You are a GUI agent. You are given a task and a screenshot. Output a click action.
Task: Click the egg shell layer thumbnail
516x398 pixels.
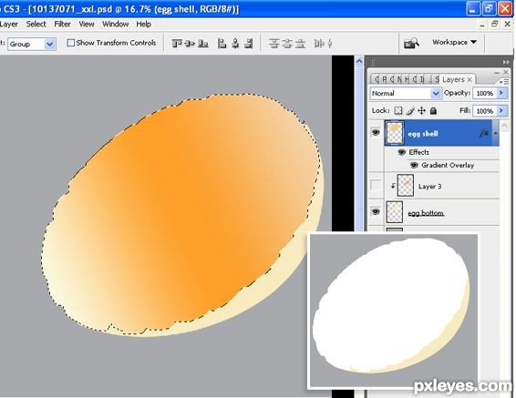tap(394, 133)
